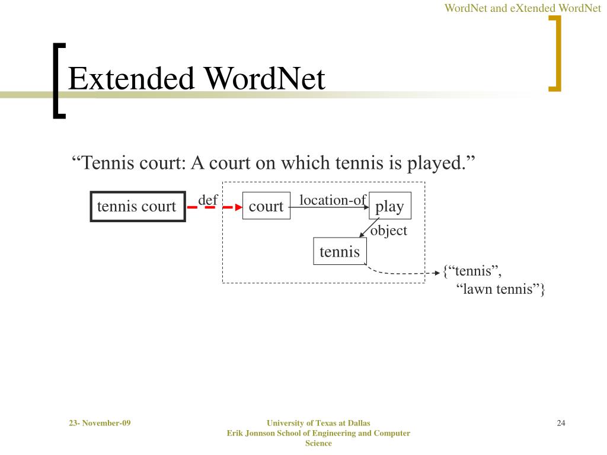Screen dimensions: 607x455
Task: Click the slide number 24
Action: click(x=561, y=423)
